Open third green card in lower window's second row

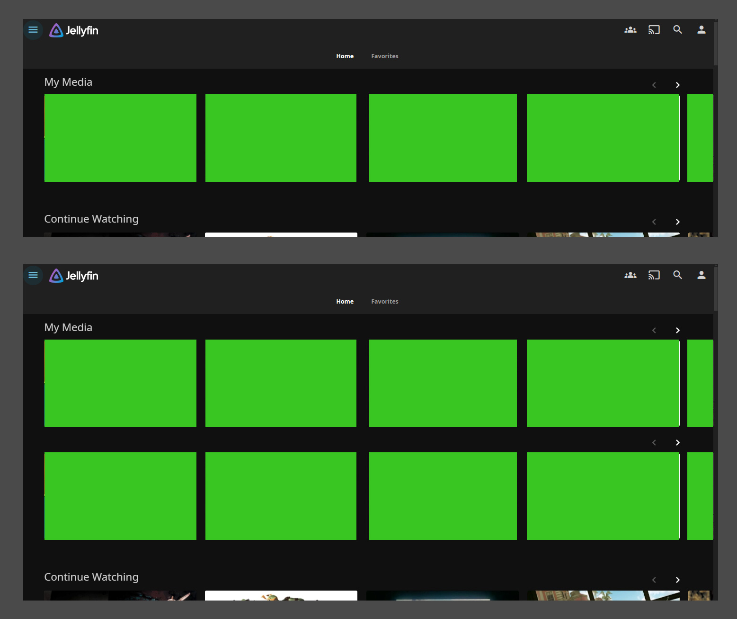[x=443, y=496]
